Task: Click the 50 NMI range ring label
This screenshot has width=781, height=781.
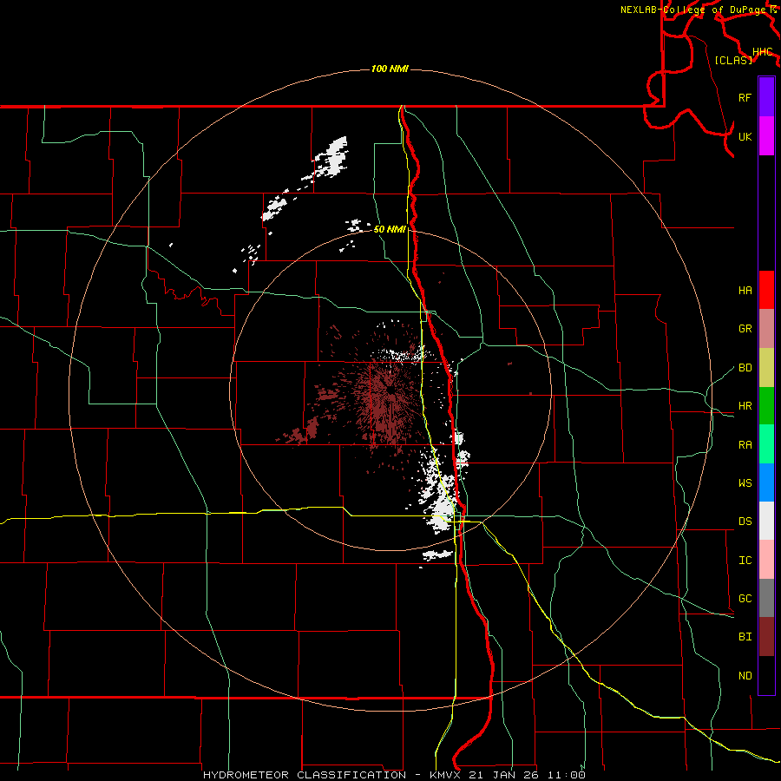Action: click(x=390, y=229)
